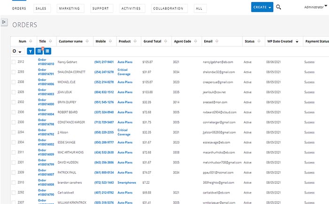Sort by the Product column sort icon
329x204 pixels.
(x=135, y=41)
